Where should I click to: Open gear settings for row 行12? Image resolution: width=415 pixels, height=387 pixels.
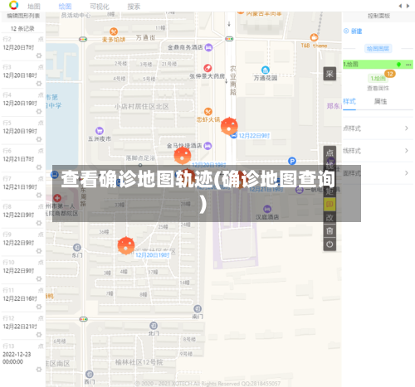pyautogui.click(x=39, y=335)
